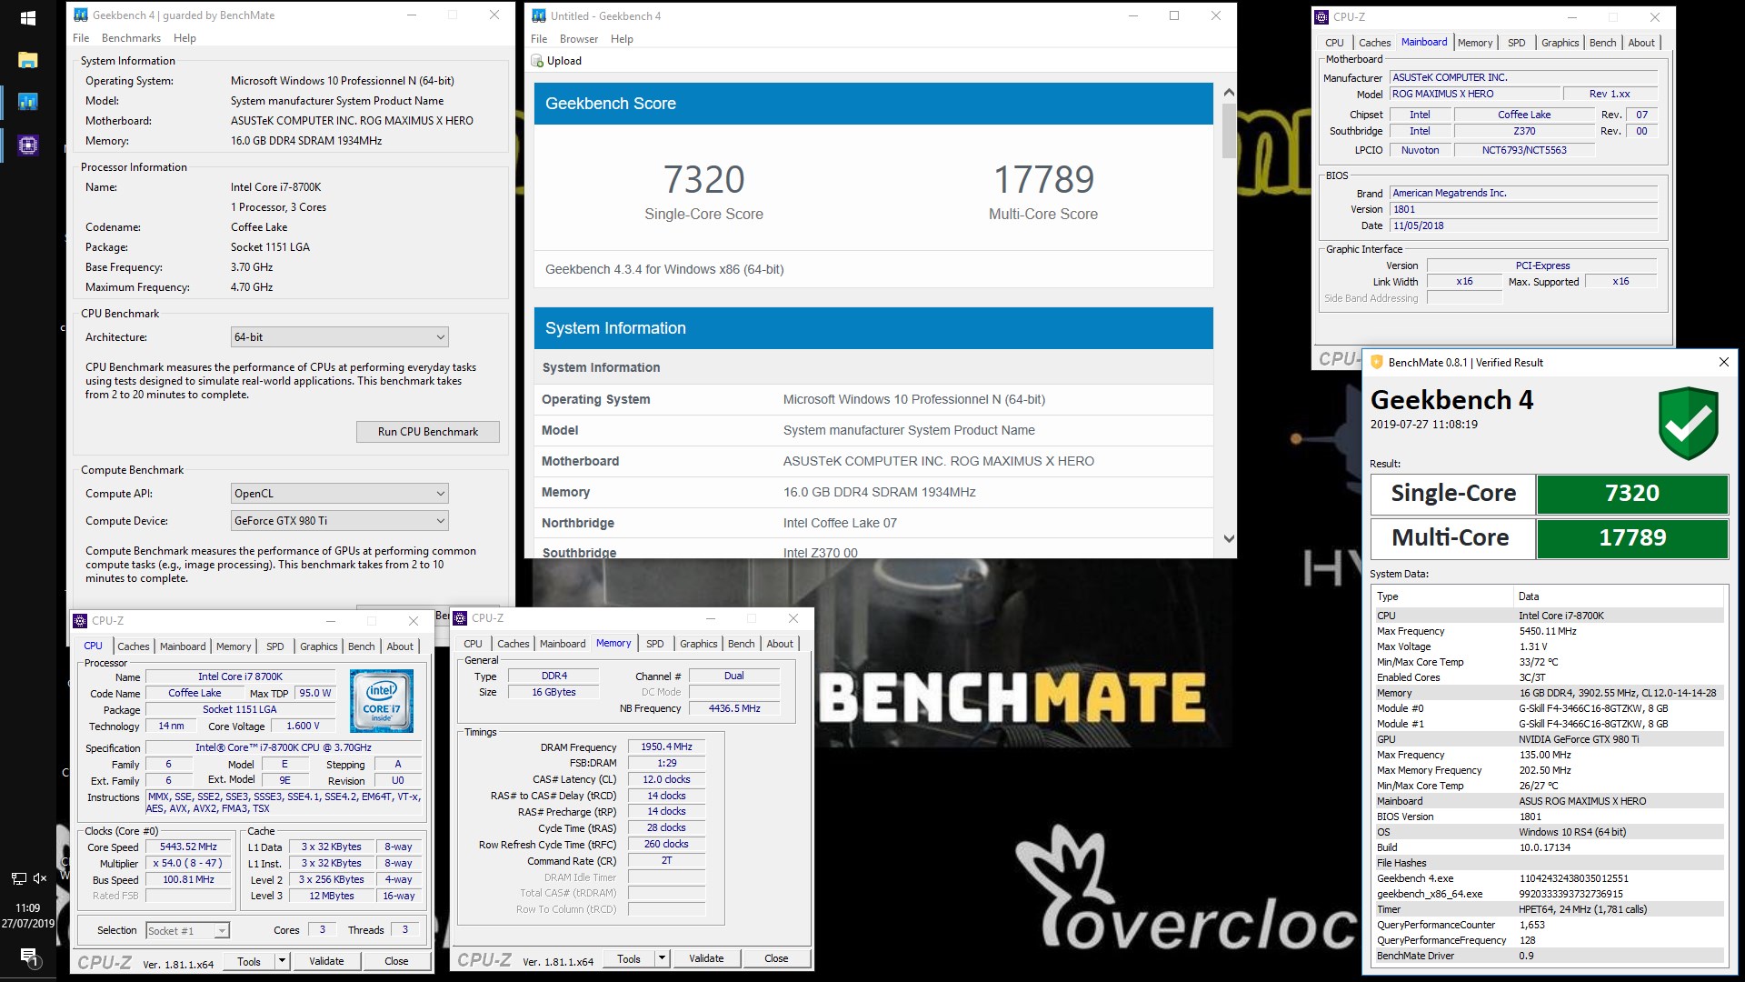1745x982 pixels.
Task: Switch to CPU tab in CPU-Z Mainboard window
Action: click(x=1334, y=43)
